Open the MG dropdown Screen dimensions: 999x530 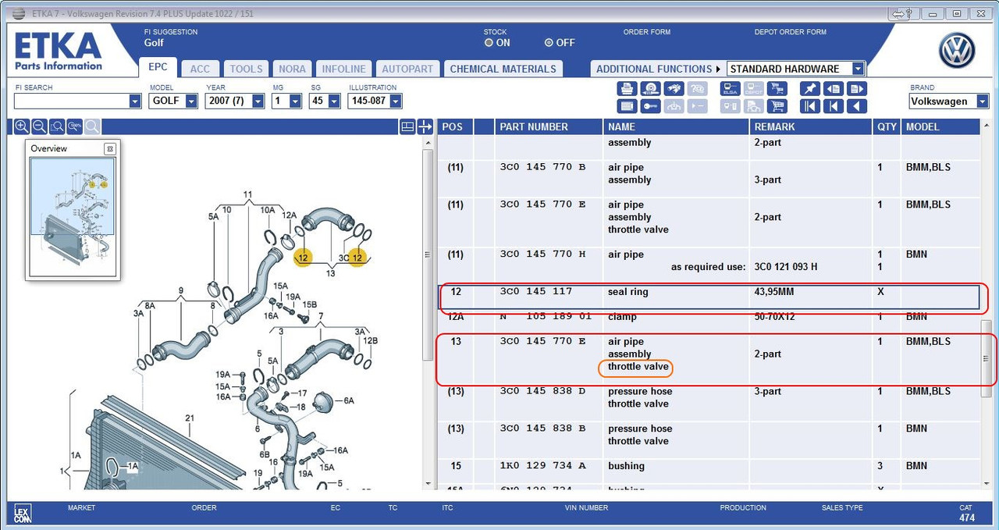[295, 101]
